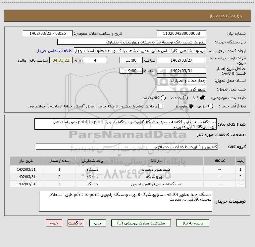Select the متوسط purchase type radio

coord(191,106)
